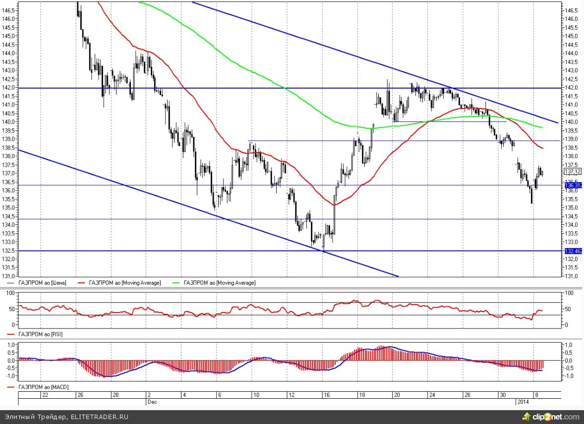The height and width of the screenshot is (424, 584).
Task: Click the '2014' year label on time axis
Action: click(x=524, y=402)
